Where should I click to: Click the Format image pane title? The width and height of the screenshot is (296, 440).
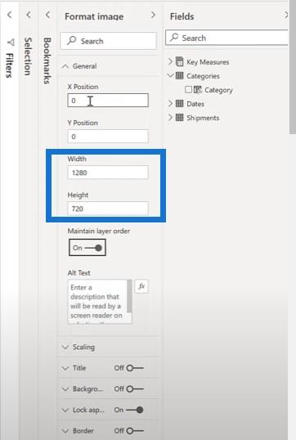pos(94,16)
